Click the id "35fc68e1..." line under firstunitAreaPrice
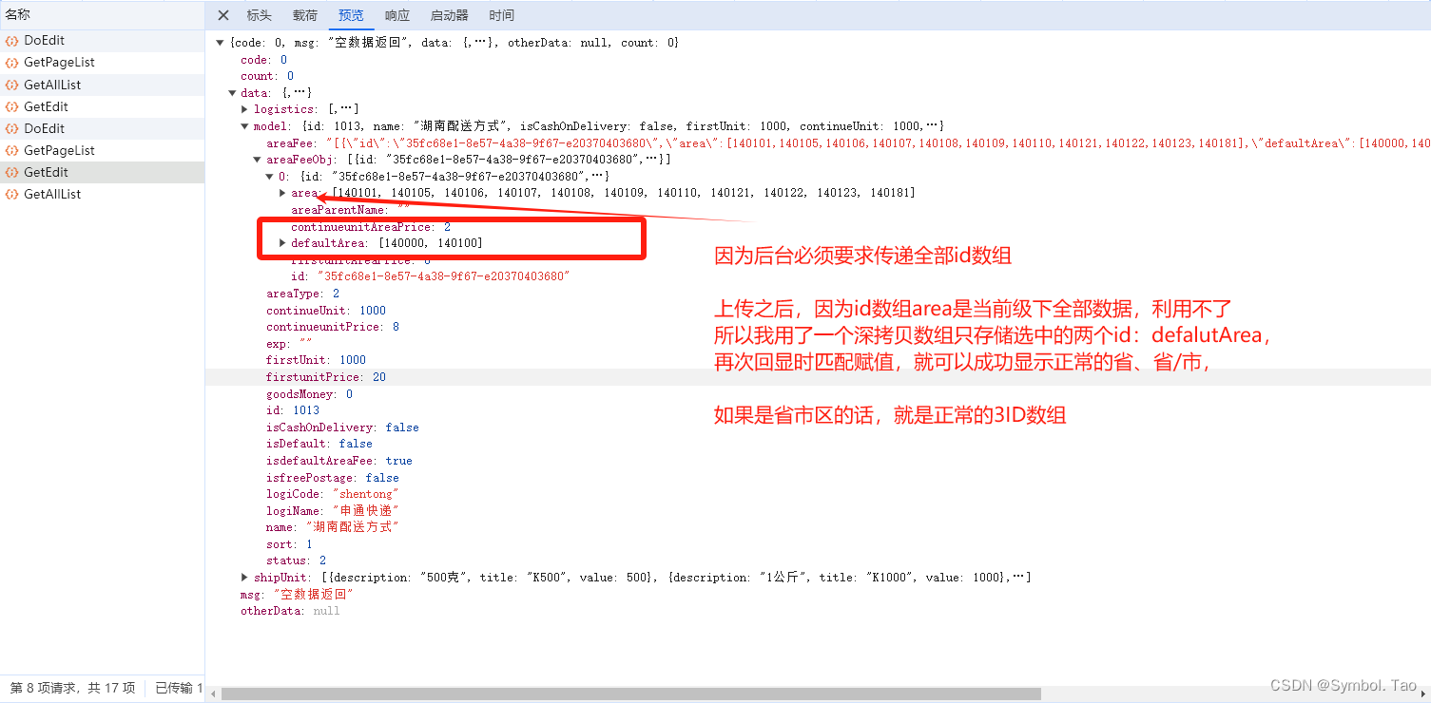Image resolution: width=1431 pixels, height=703 pixels. pos(430,276)
